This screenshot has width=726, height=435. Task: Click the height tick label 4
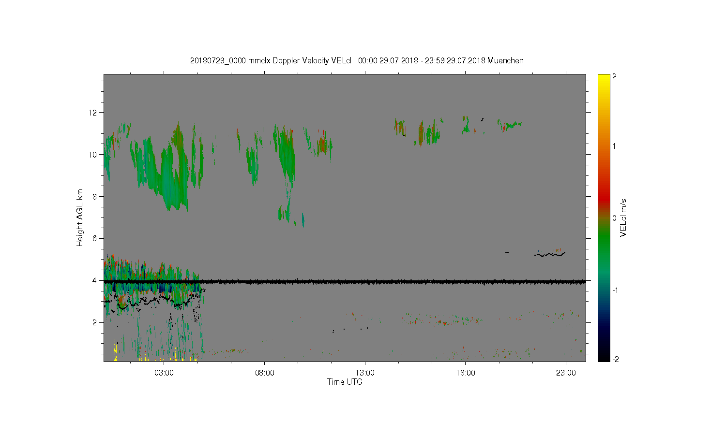pos(94,280)
